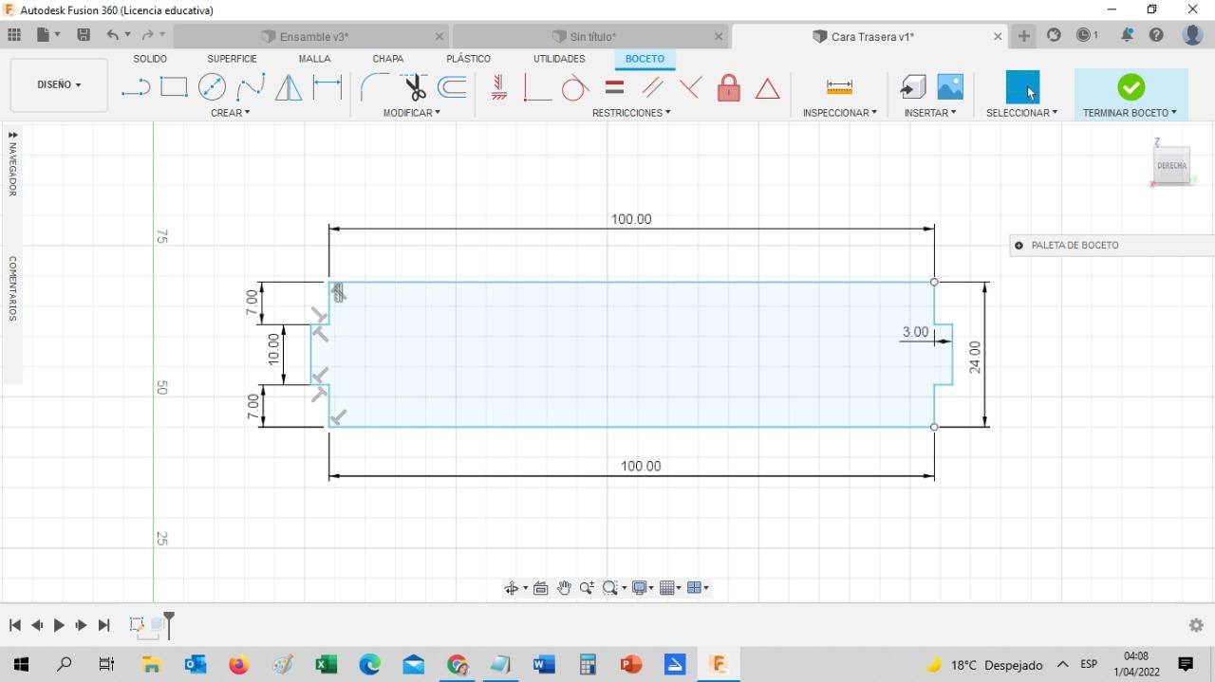Viewport: 1215px width, 682px height.
Task: Activate the Trim scissors tool
Action: tap(415, 88)
